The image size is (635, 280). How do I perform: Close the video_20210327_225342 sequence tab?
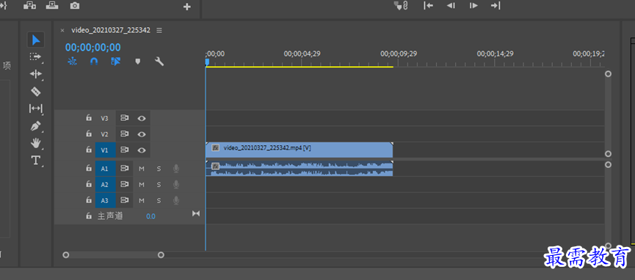pos(62,30)
